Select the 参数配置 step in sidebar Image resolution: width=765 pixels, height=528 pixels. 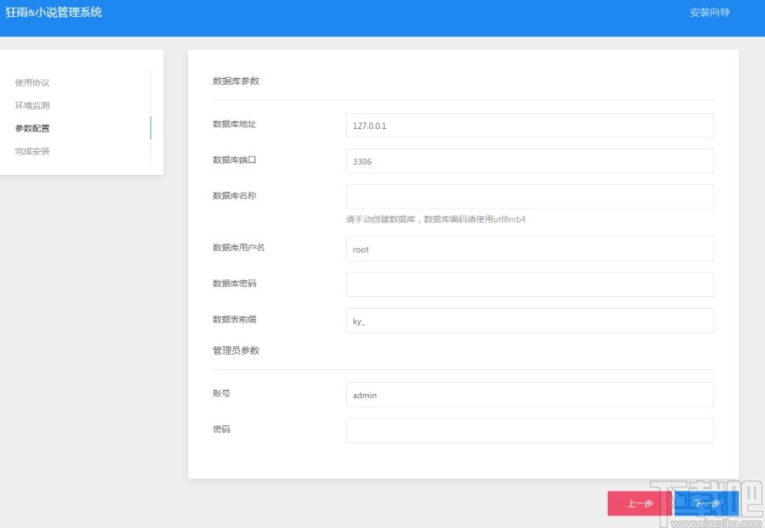coord(31,128)
